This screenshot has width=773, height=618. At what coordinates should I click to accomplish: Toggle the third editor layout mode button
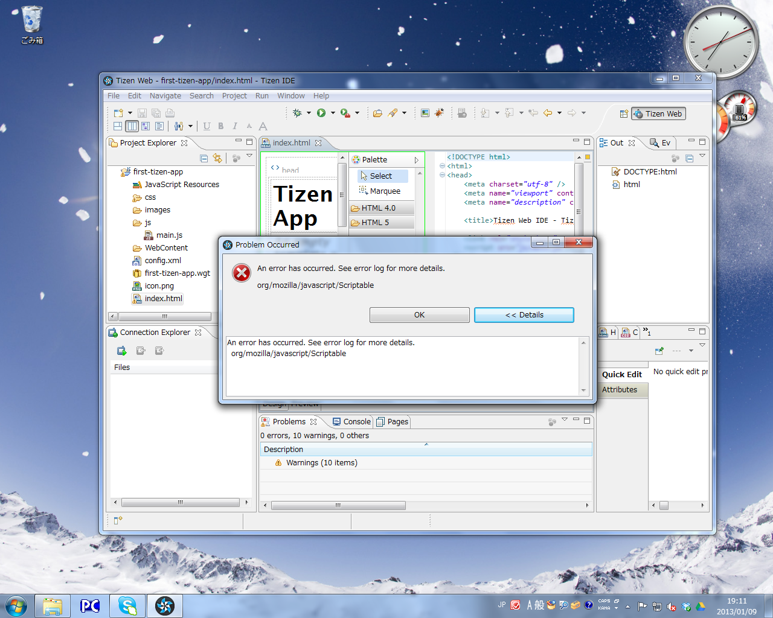(x=146, y=126)
